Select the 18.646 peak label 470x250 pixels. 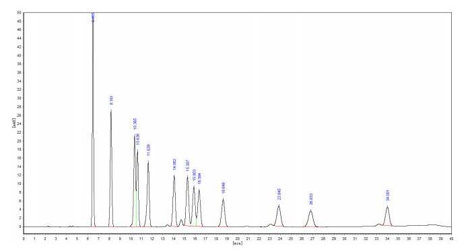click(224, 187)
